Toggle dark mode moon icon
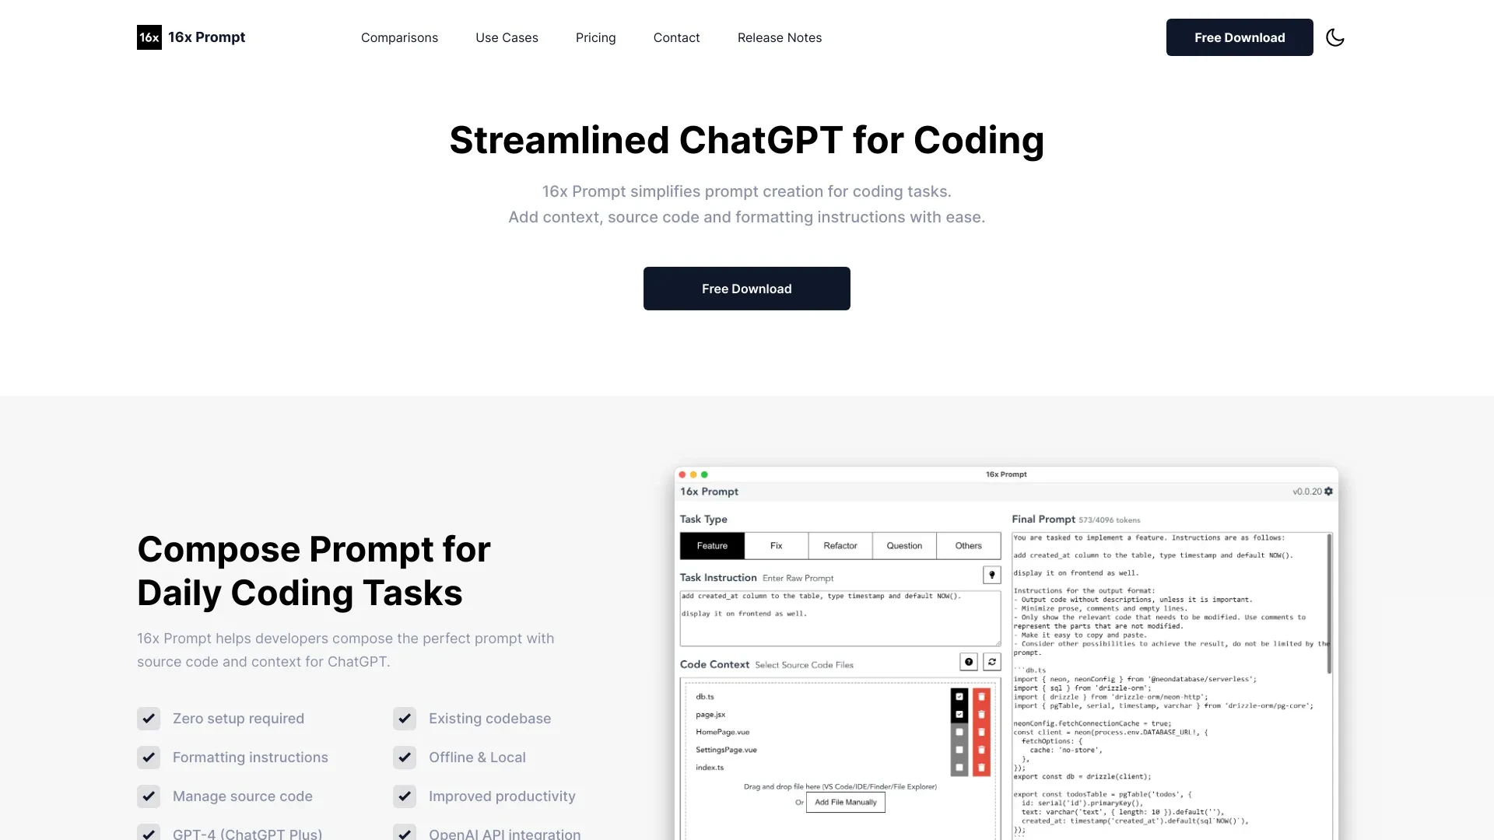 click(1335, 37)
